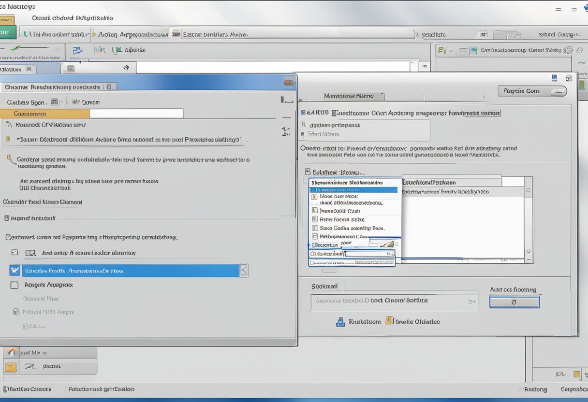The height and width of the screenshot is (402, 588).
Task: Open the grid layout icon near the dialog's top-right
Action: (568, 77)
